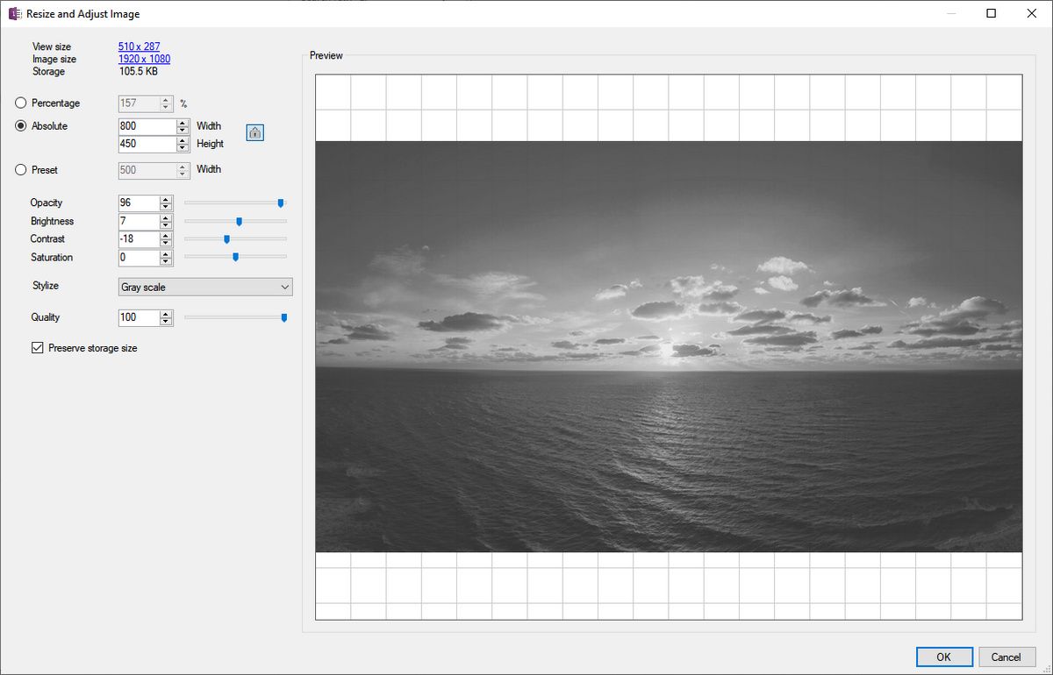Toggle Preserve storage size checkbox
The height and width of the screenshot is (675, 1053).
coord(38,348)
